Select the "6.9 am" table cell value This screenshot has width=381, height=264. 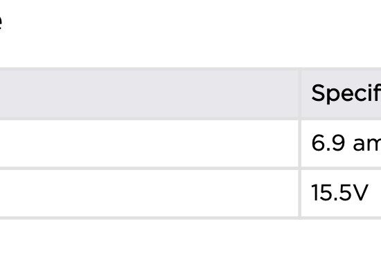pos(346,143)
